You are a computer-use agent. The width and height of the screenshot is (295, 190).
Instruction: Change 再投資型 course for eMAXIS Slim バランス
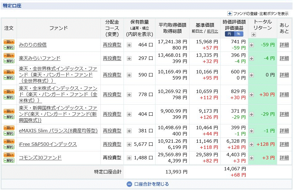[112, 131]
